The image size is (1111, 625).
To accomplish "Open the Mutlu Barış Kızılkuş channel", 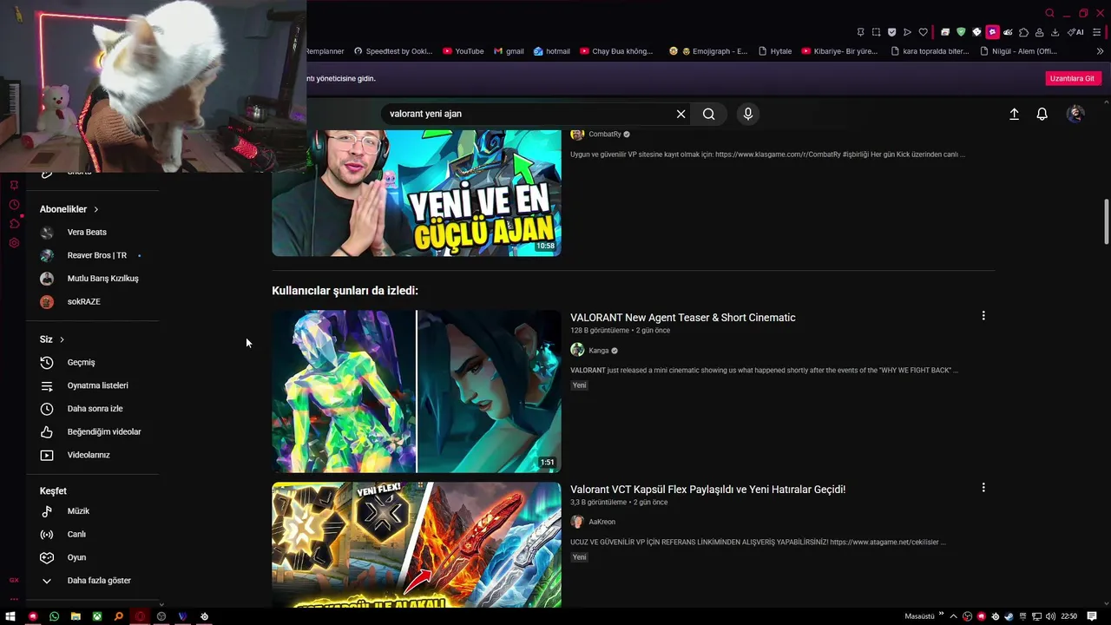I will point(93,279).
